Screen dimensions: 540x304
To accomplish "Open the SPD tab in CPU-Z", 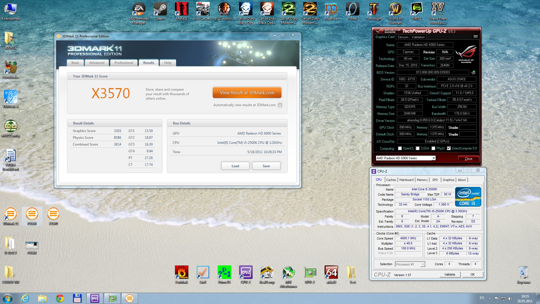I will (x=435, y=180).
